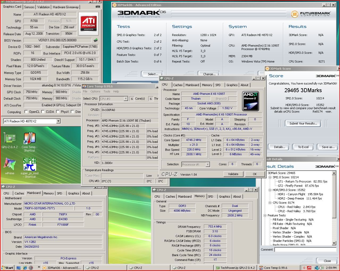Viewport: 340px width, 271px height.
Task: Open the ATI Radeon HD 4870 X2 GPU dropdown
Action: coord(58,121)
